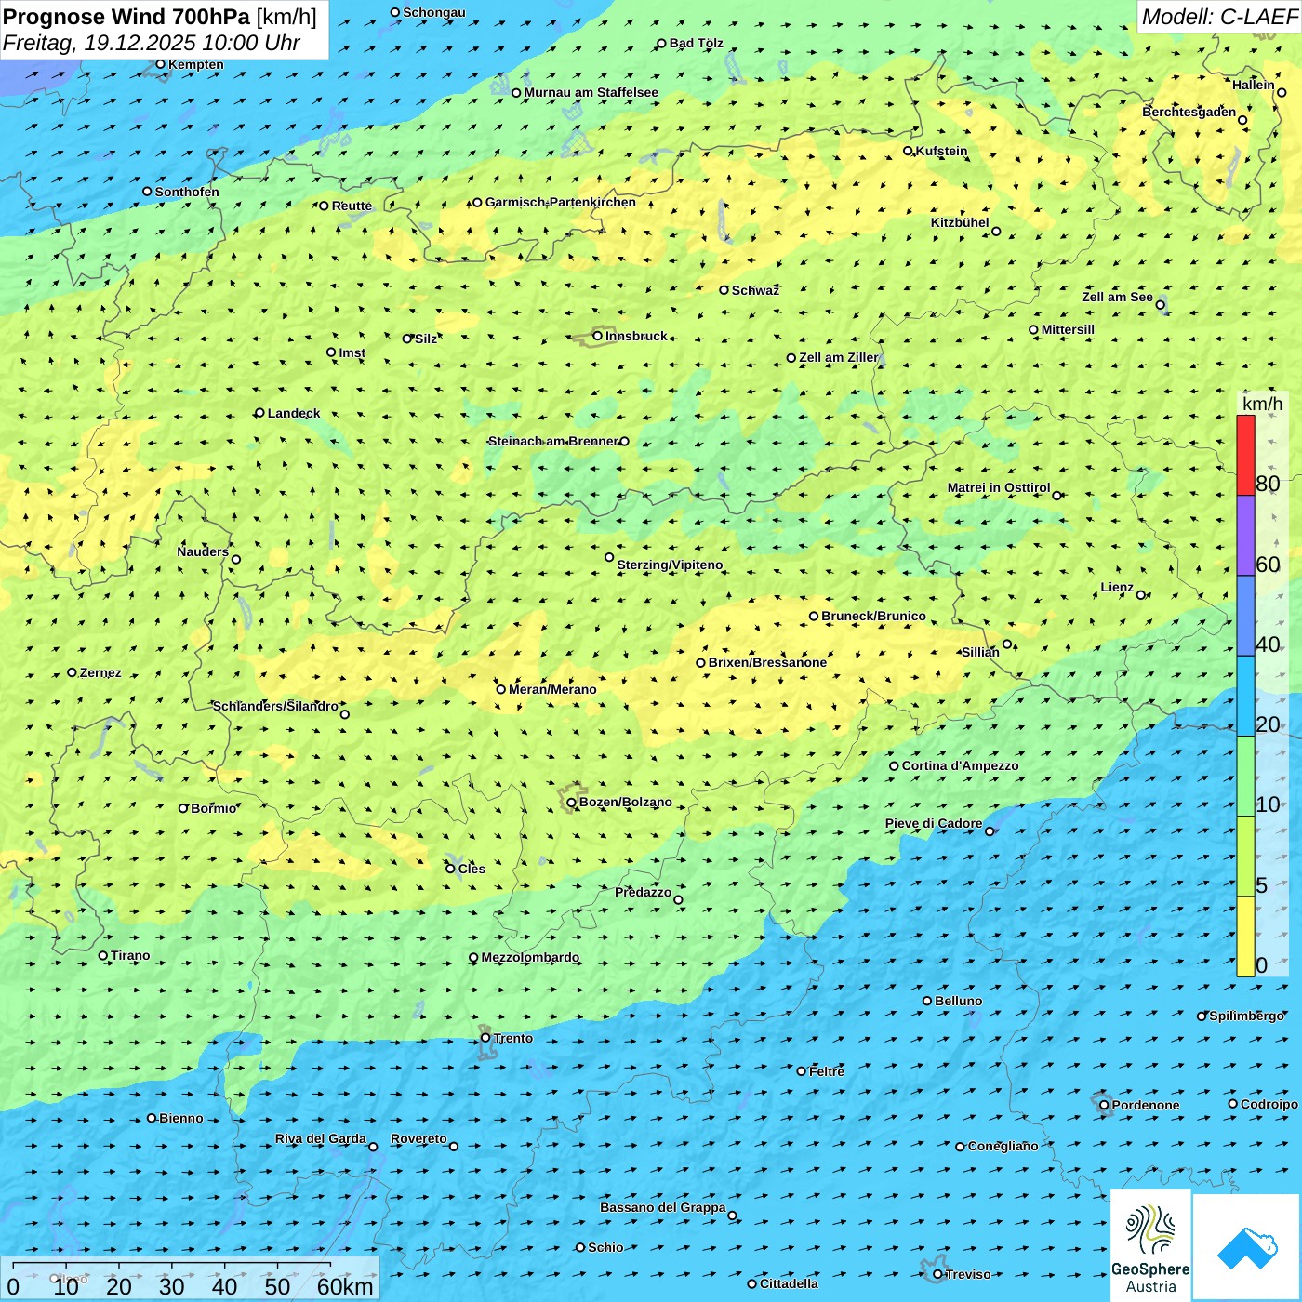Viewport: 1302px width, 1302px height.
Task: Click the blue cloud logo icon
Action: pos(1246,1246)
